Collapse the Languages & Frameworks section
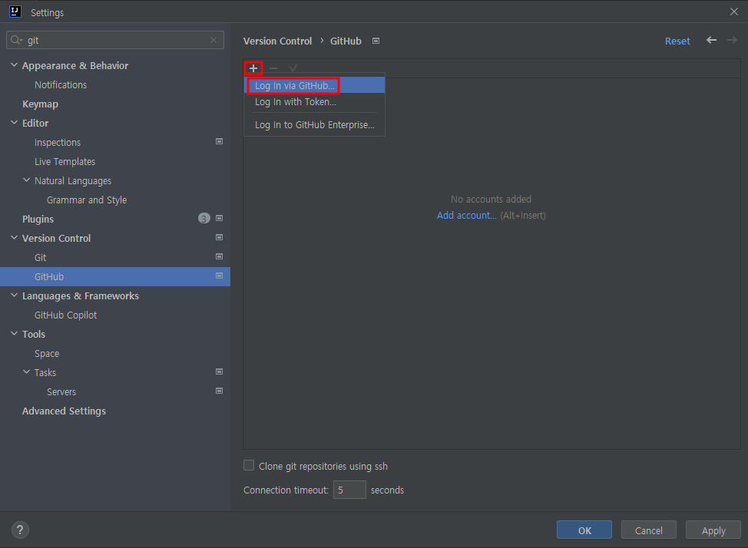748x548 pixels. click(14, 295)
